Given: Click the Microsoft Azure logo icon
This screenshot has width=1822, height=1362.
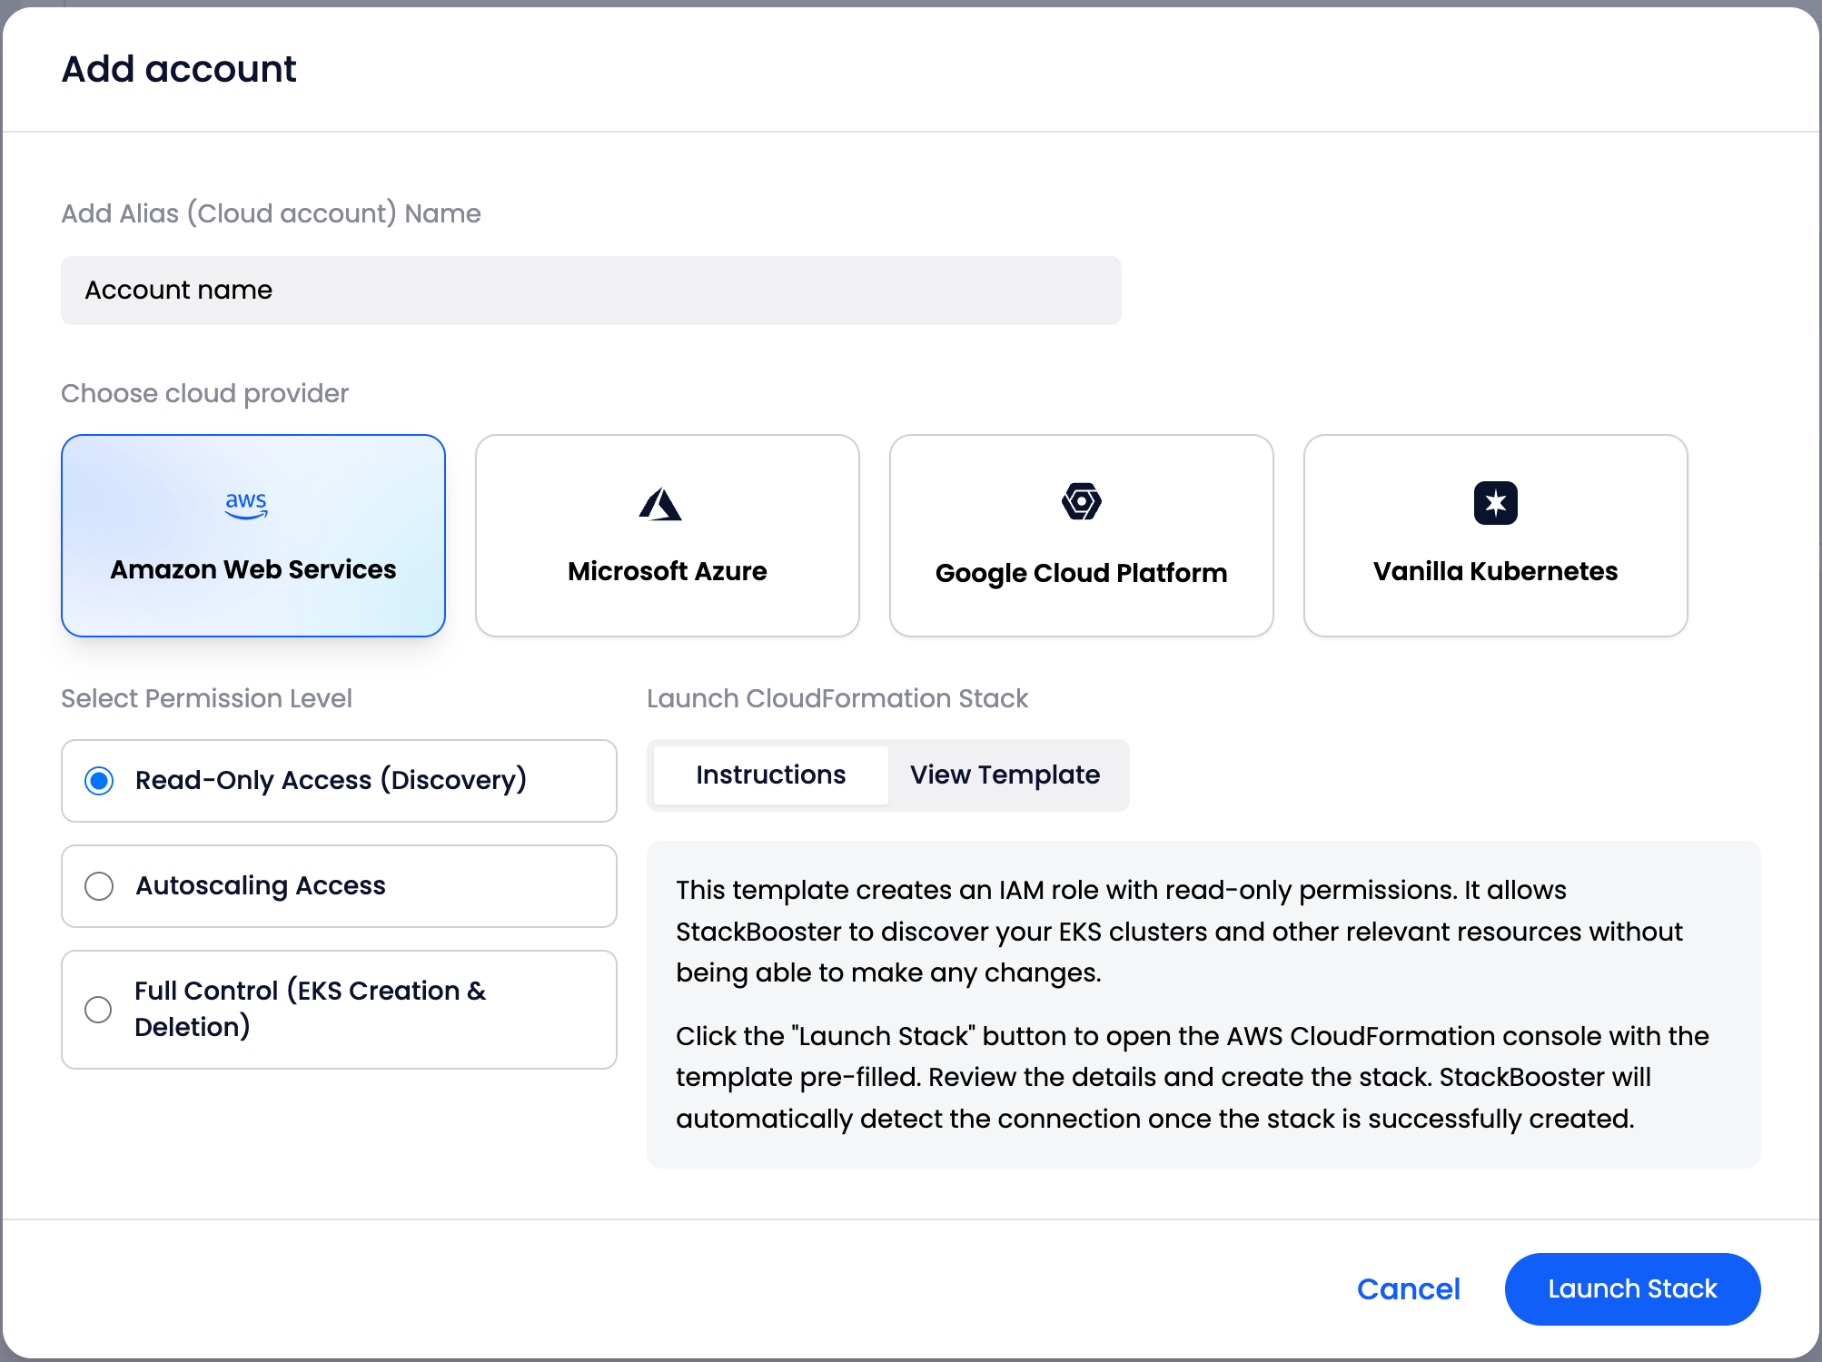Looking at the screenshot, I should 660,504.
